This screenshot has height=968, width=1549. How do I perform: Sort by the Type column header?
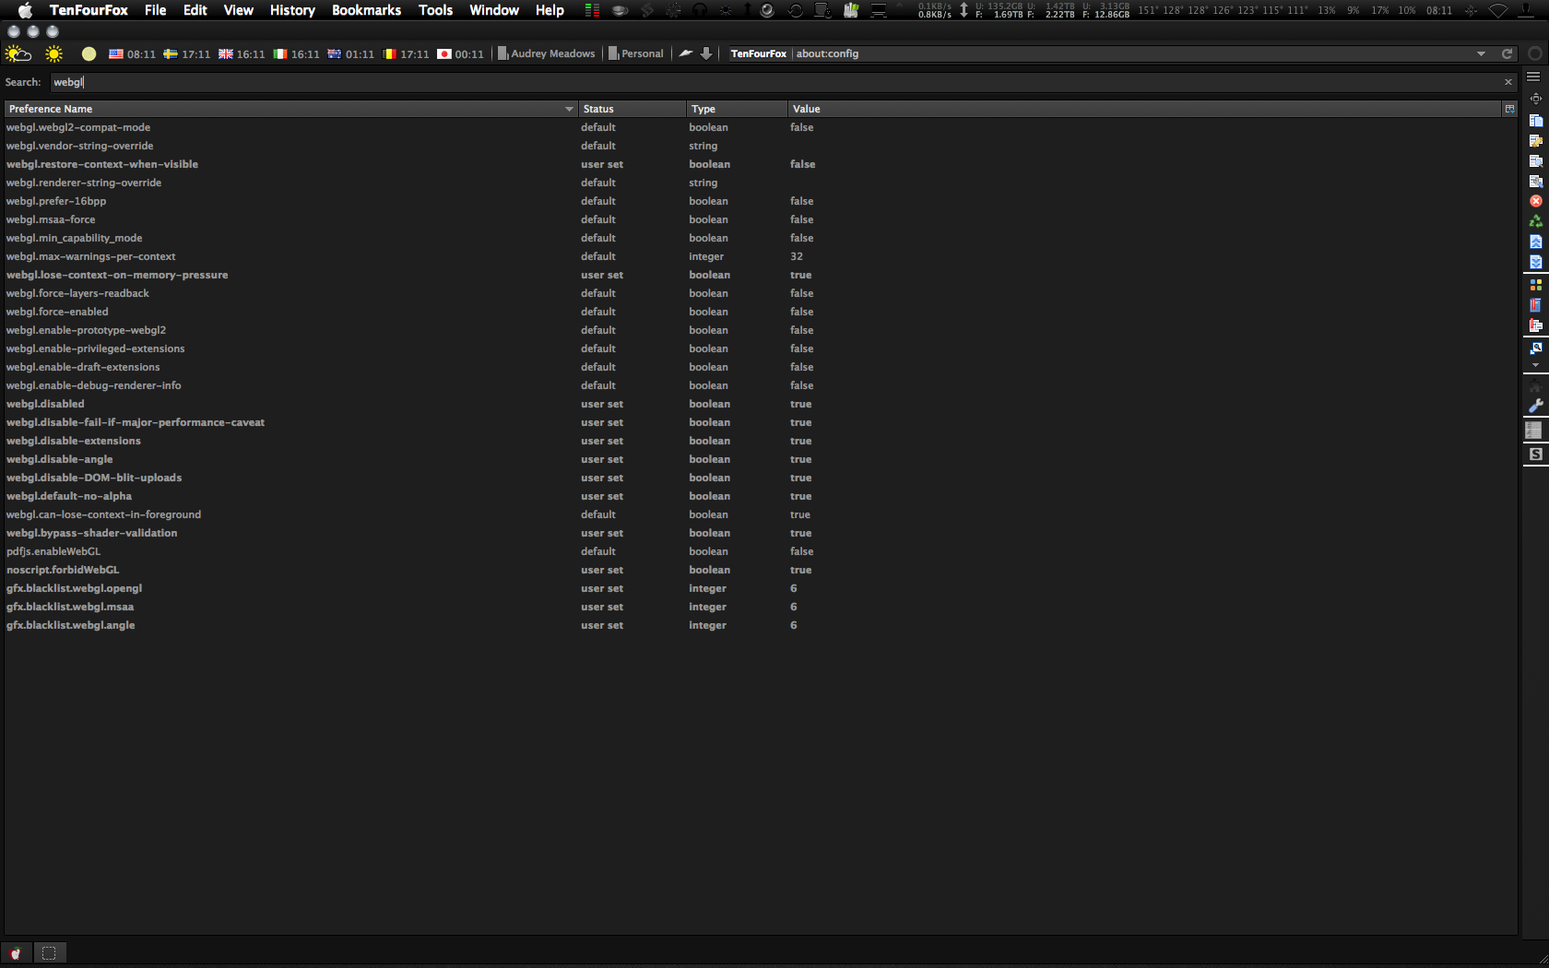click(737, 109)
